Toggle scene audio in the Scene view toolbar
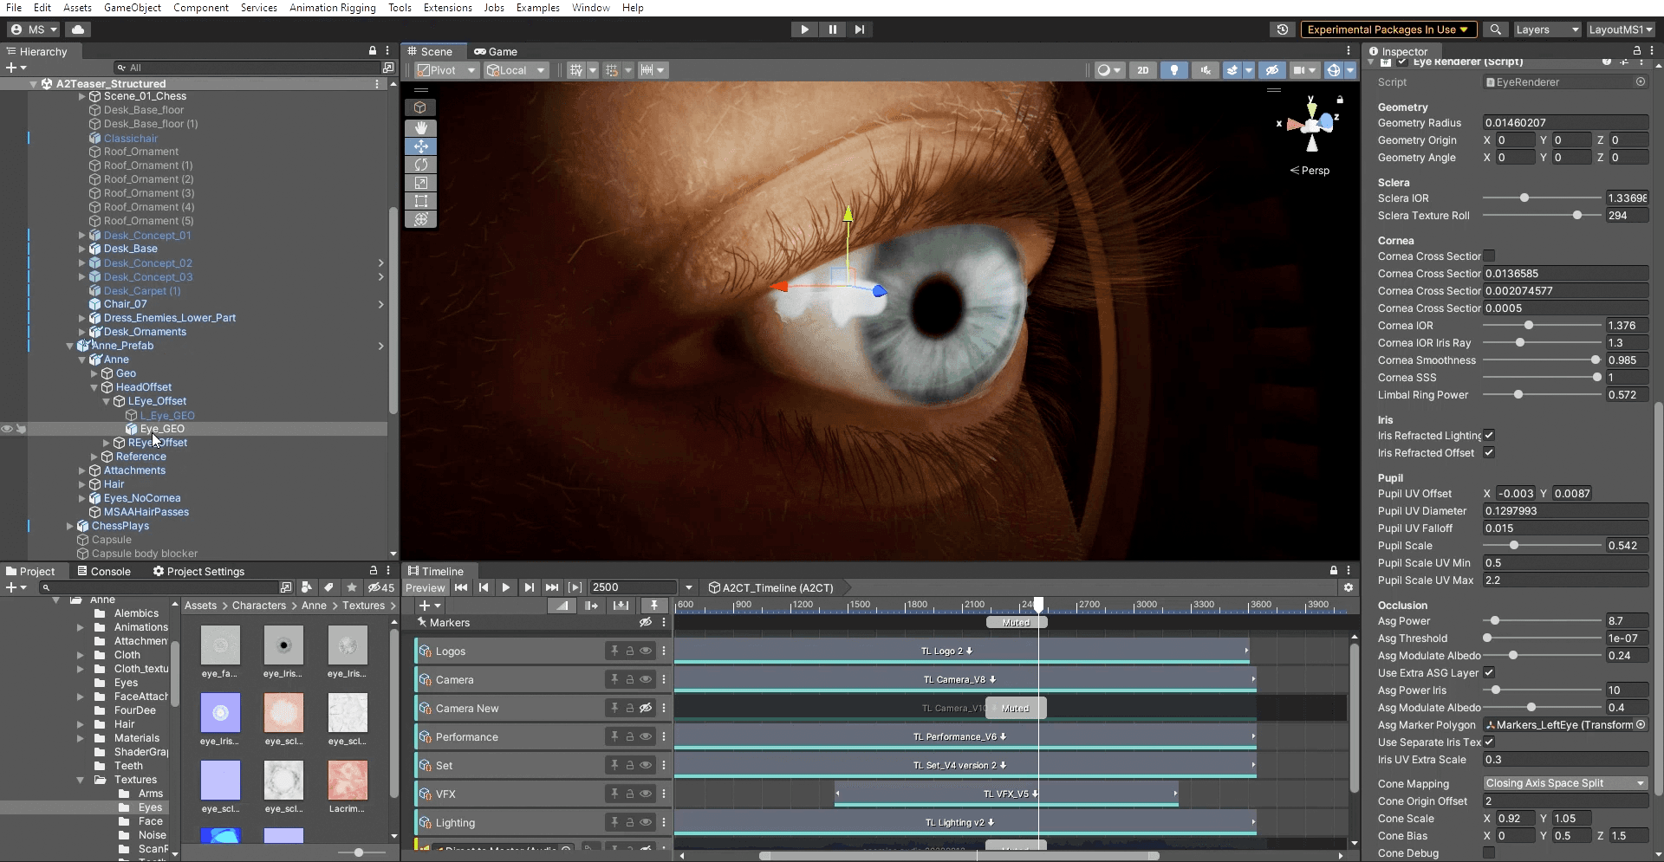The image size is (1664, 862). [1205, 70]
